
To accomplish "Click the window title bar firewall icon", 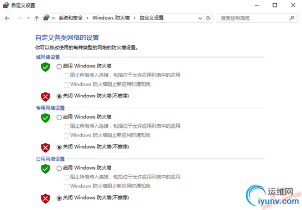I will tap(6, 5).
